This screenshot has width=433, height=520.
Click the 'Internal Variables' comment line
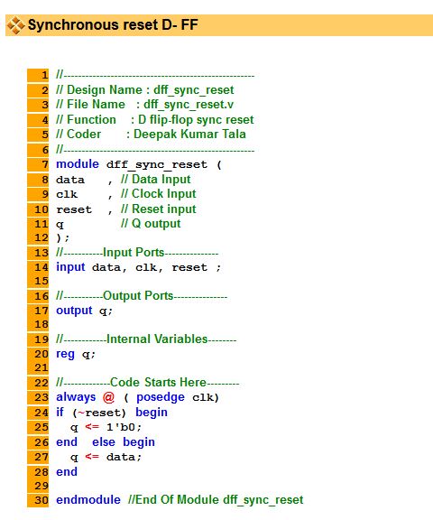point(146,339)
